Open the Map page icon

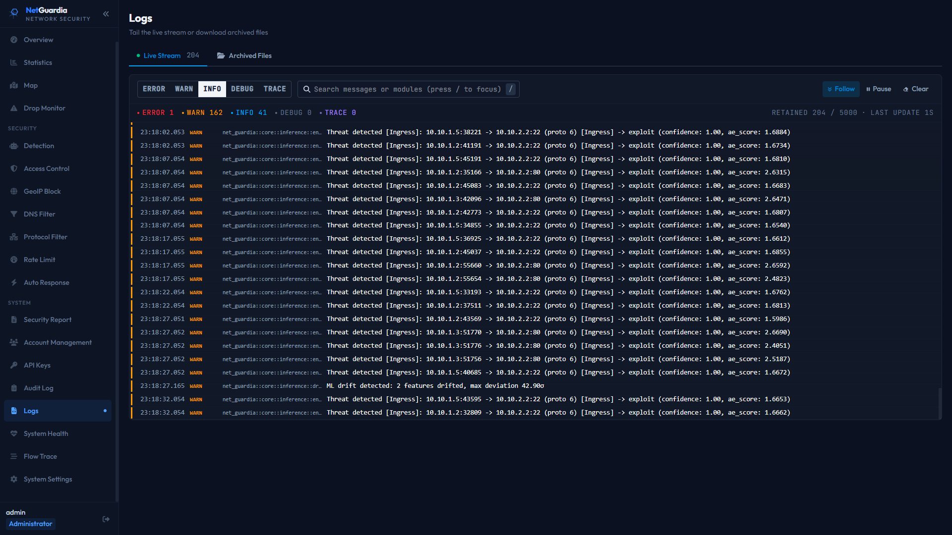point(14,85)
